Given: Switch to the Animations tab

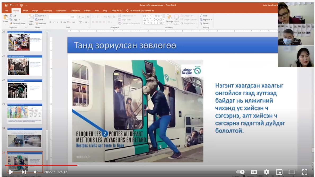Looking at the screenshot, I should click(x=61, y=11).
